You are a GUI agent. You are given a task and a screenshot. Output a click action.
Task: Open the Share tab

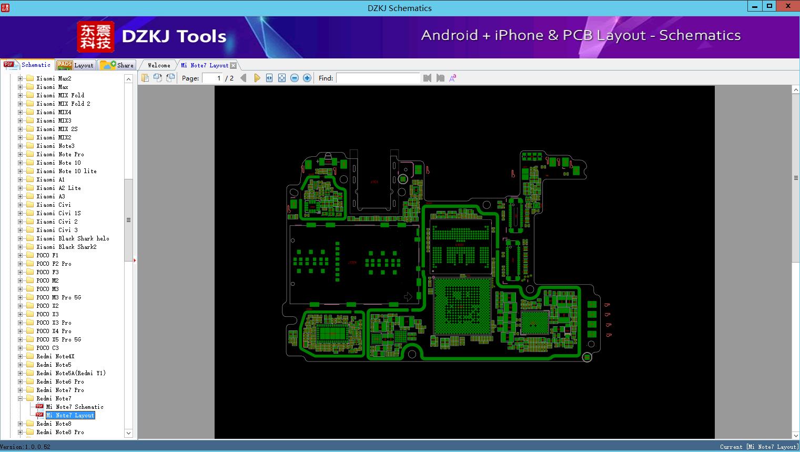[117, 65]
